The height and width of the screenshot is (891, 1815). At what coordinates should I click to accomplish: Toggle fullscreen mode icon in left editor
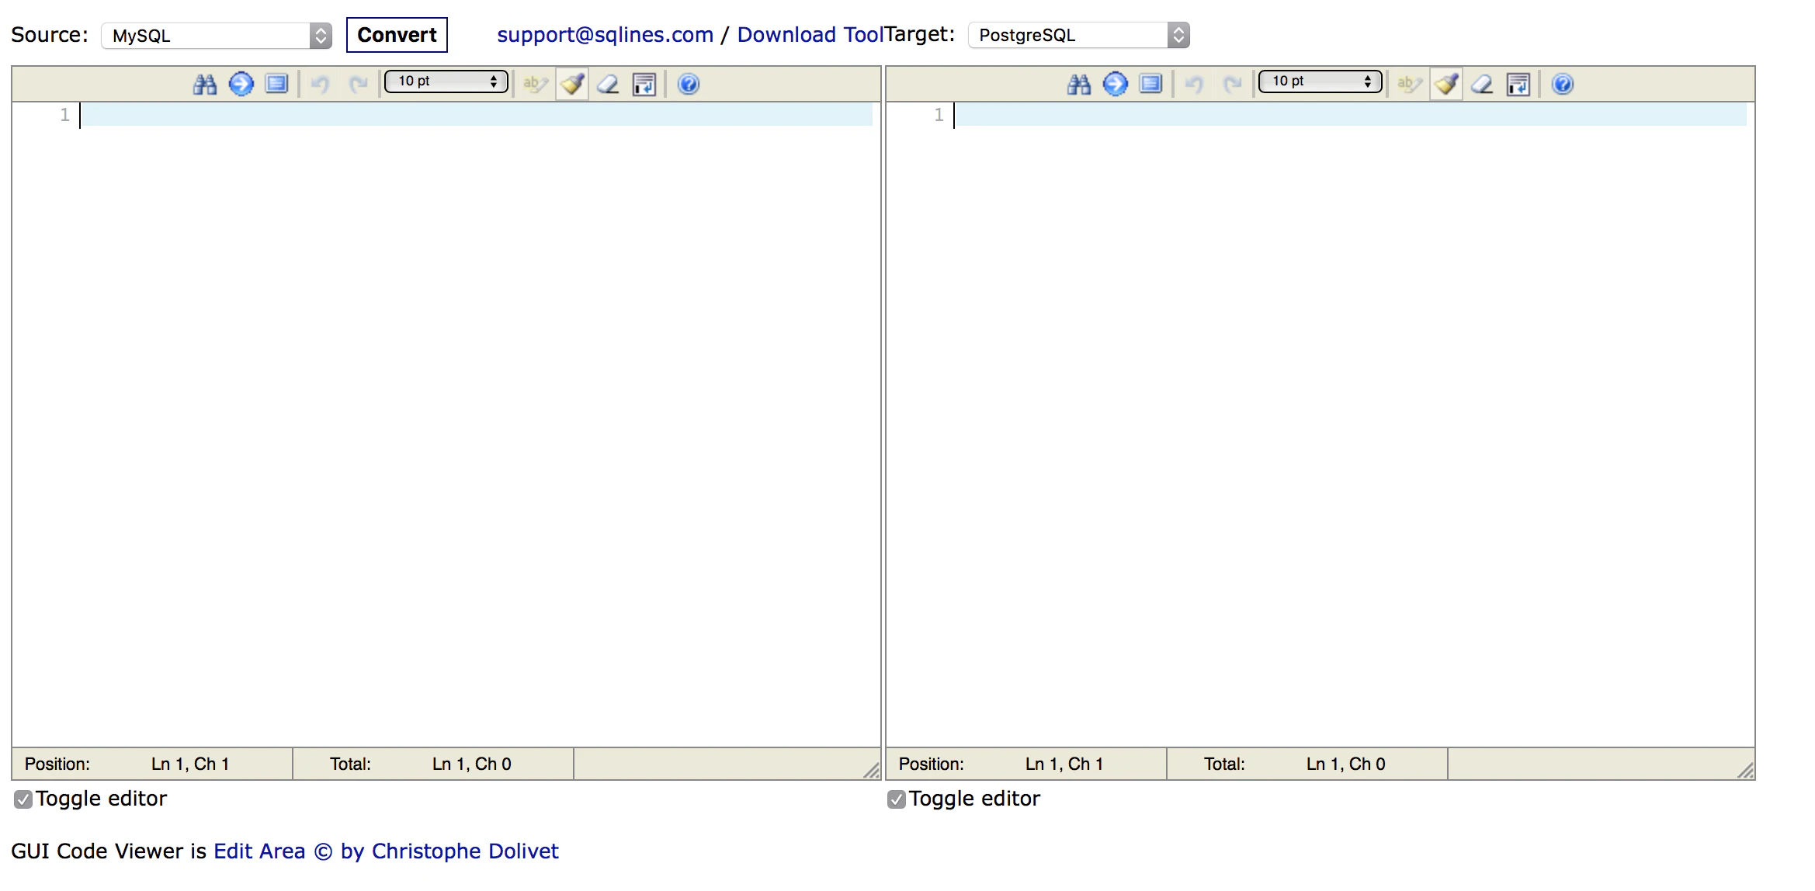[x=276, y=84]
